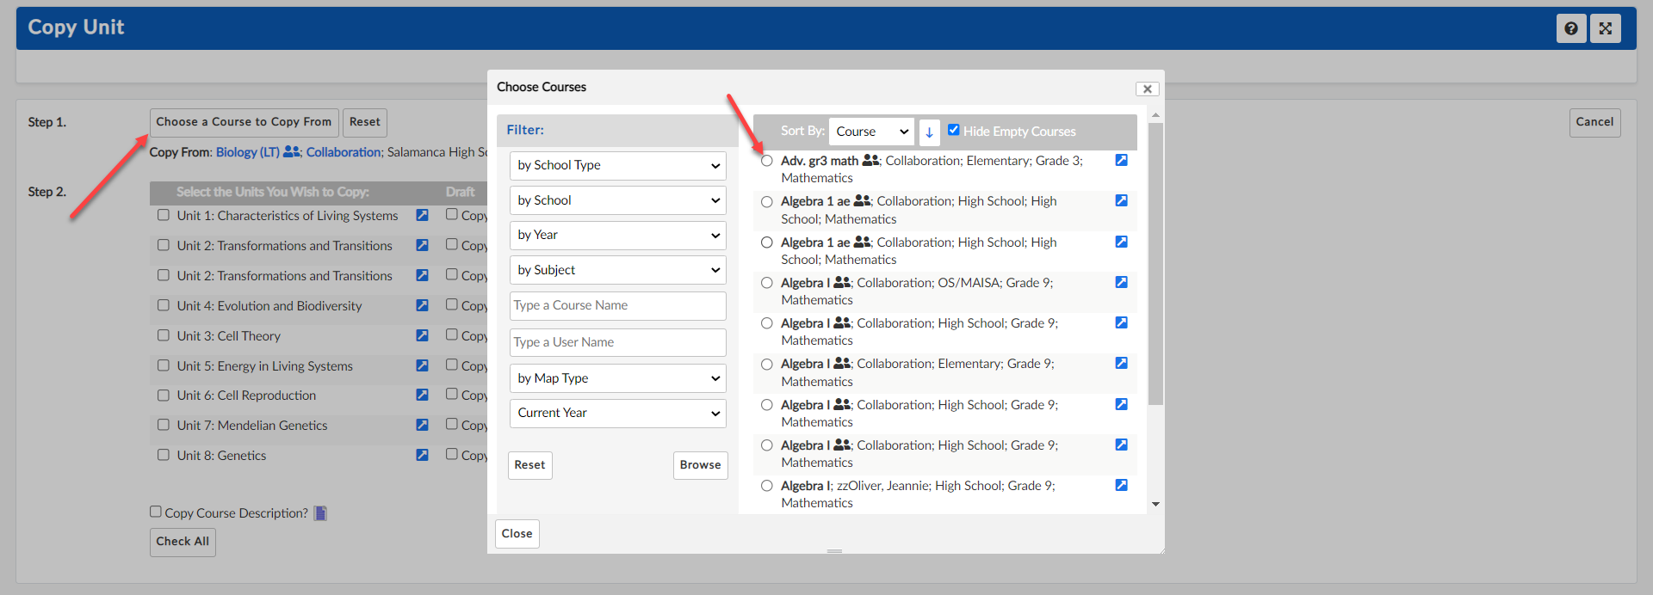Click the sort direction arrow icon
The image size is (1653, 595).
coord(929,132)
